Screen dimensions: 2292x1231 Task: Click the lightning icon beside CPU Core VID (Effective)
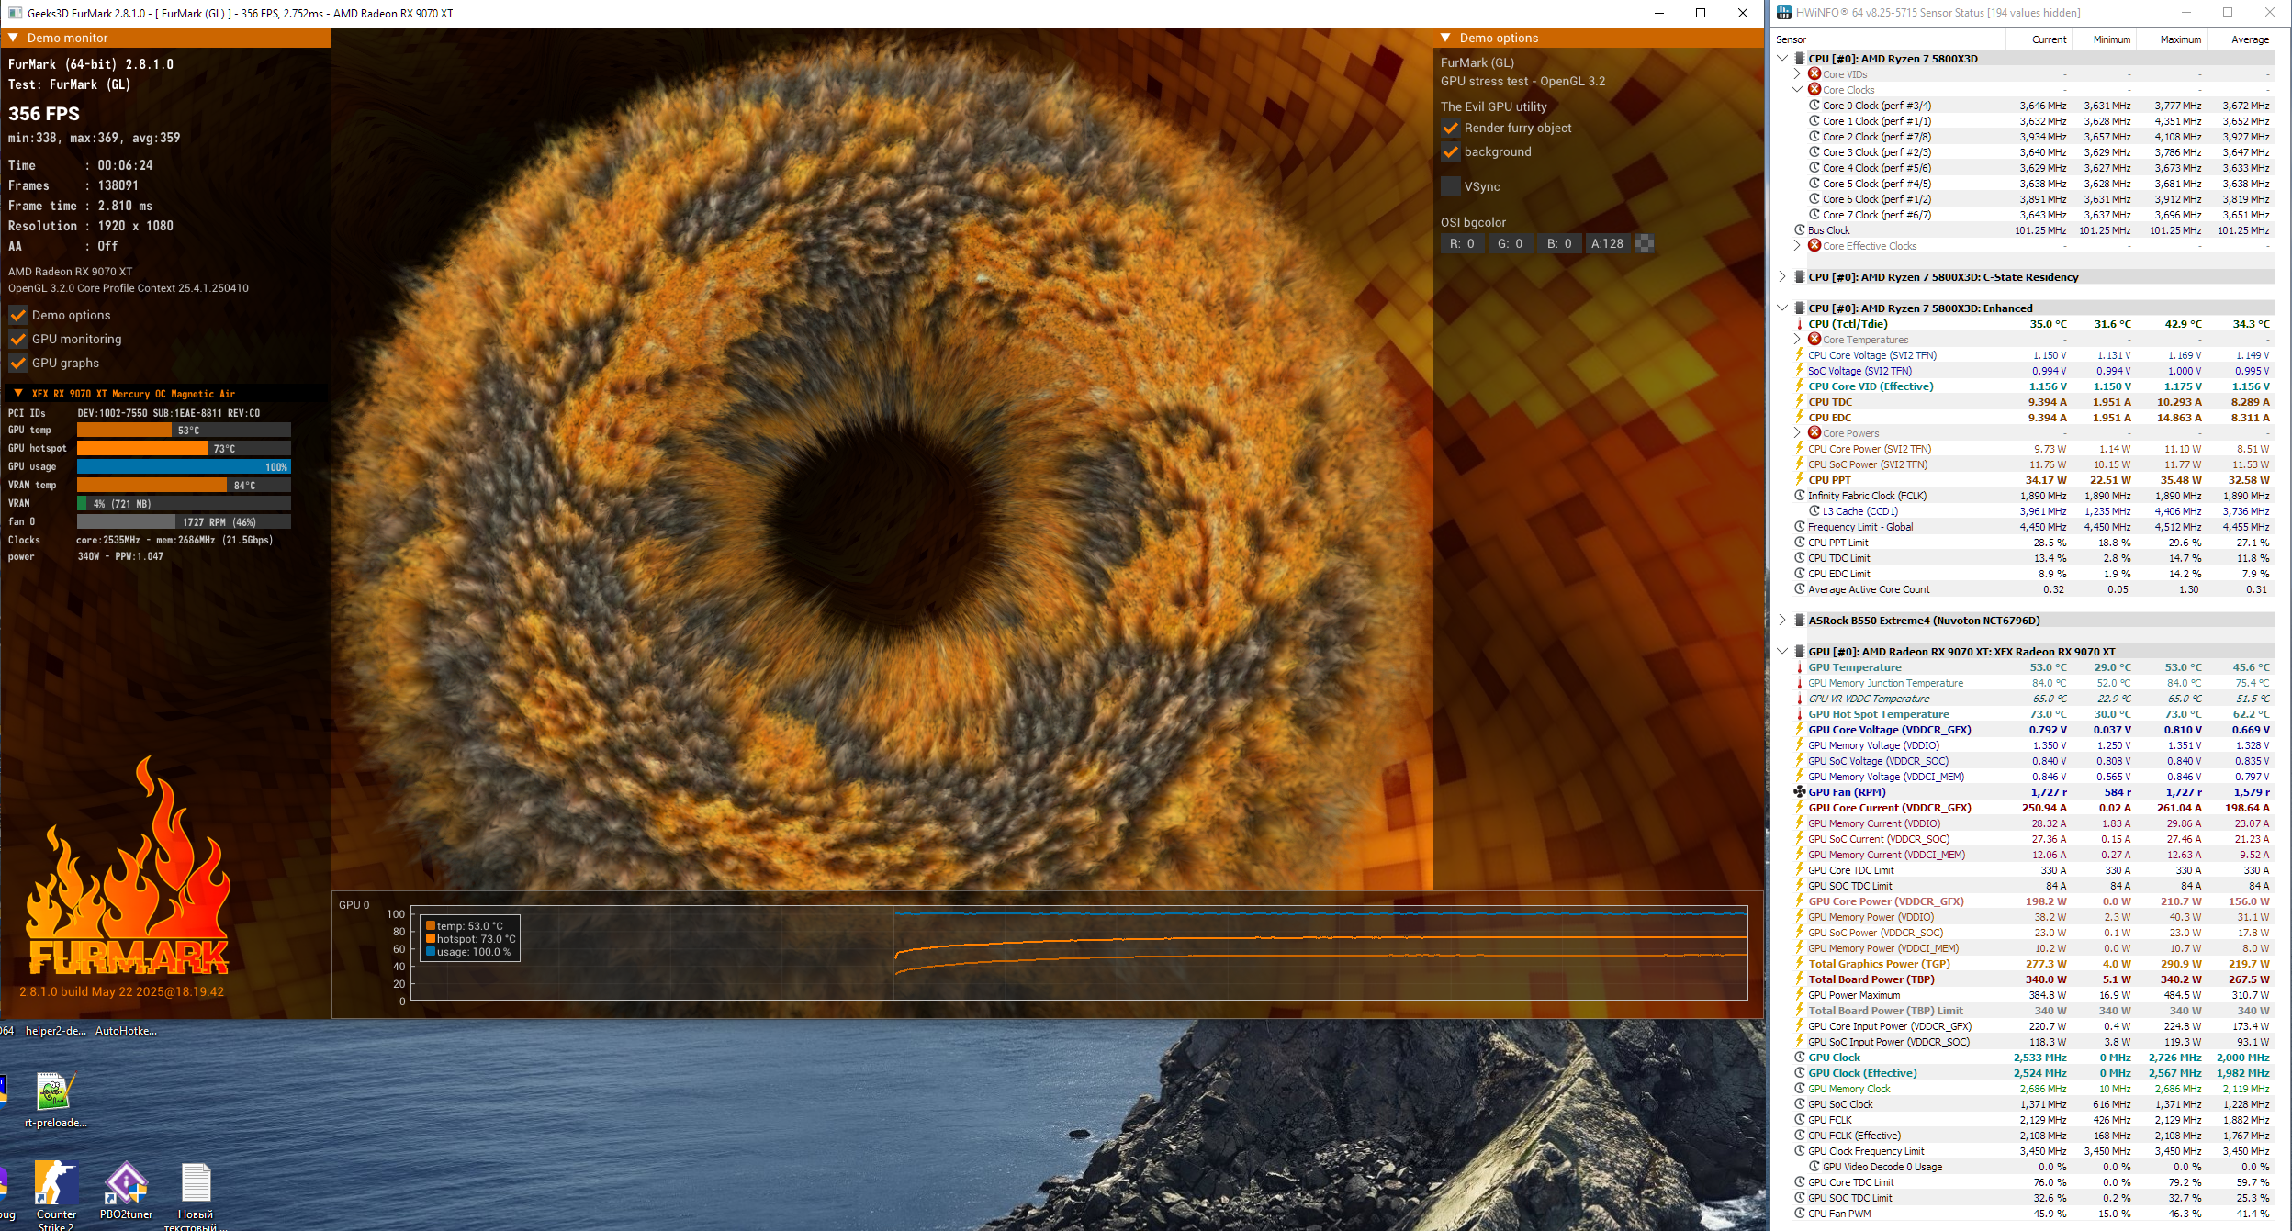[x=1800, y=386]
